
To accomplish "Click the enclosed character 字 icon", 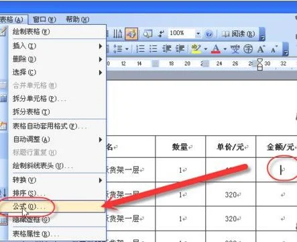I will coord(248,48).
